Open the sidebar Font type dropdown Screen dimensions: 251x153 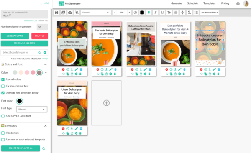pos(32,109)
